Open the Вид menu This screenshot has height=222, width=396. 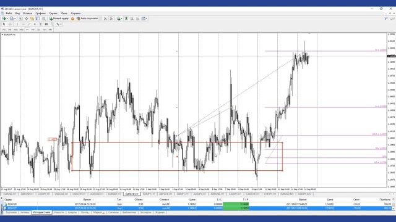(x=17, y=14)
